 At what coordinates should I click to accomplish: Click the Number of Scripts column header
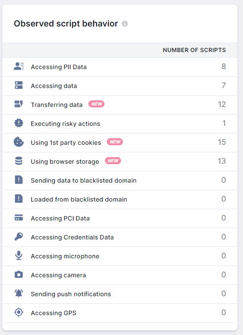[194, 50]
